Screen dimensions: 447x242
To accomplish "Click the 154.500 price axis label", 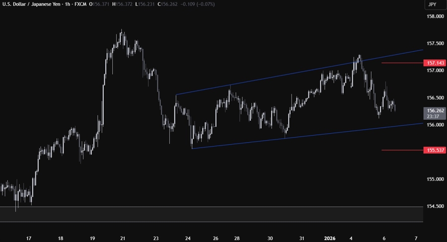I will click(435, 206).
